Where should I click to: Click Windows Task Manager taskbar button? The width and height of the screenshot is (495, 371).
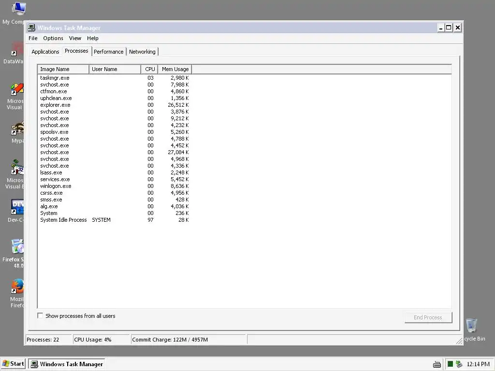point(67,364)
